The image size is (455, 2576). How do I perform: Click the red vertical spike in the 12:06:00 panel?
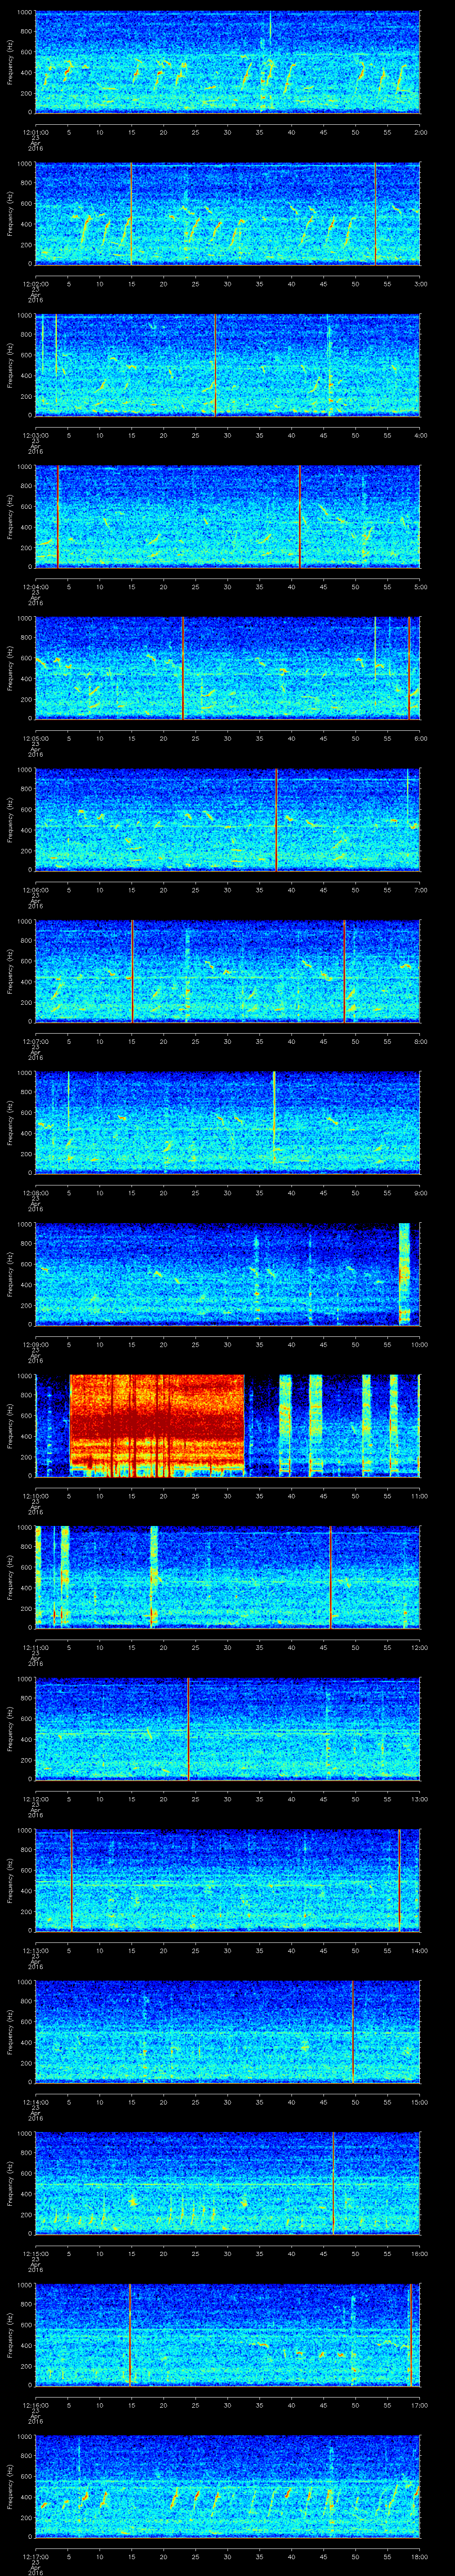pyautogui.click(x=277, y=820)
